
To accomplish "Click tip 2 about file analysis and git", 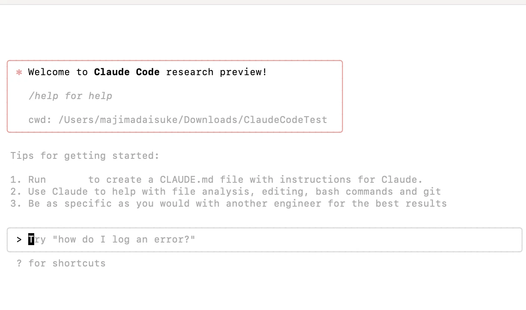I will [225, 192].
